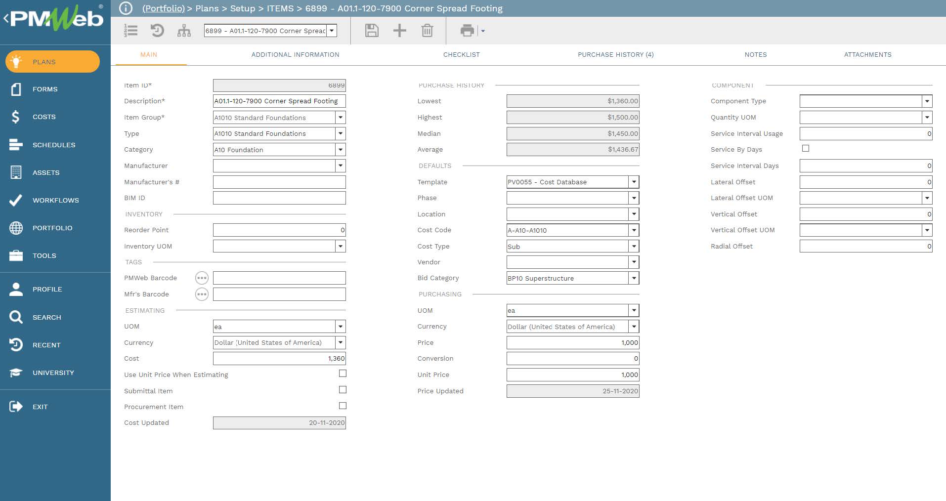
Task: Click the PMWeb Barcode ellipsis button
Action: 202,278
